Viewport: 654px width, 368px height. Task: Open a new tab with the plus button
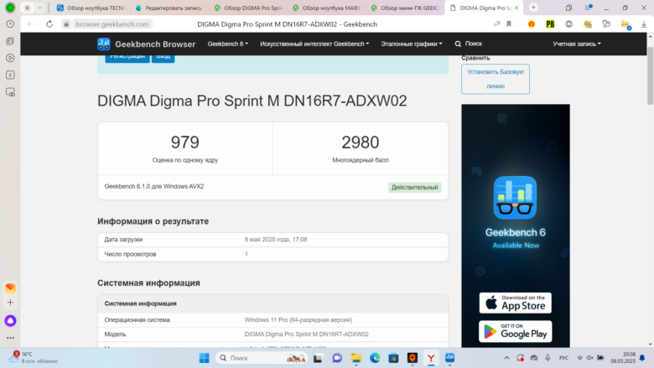[x=533, y=8]
